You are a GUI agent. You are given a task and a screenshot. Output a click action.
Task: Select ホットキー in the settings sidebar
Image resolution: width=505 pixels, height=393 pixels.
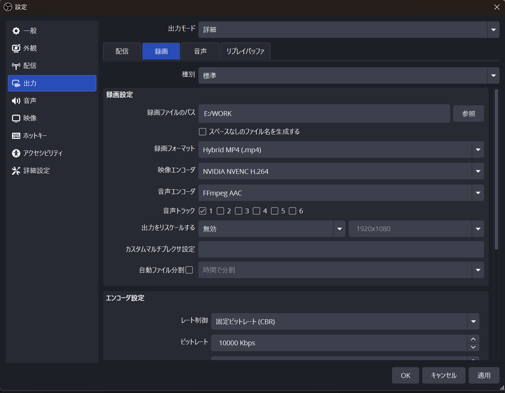click(x=52, y=136)
